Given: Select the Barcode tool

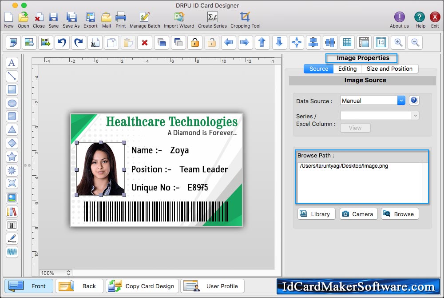Looking at the screenshot, I should click(12, 225).
